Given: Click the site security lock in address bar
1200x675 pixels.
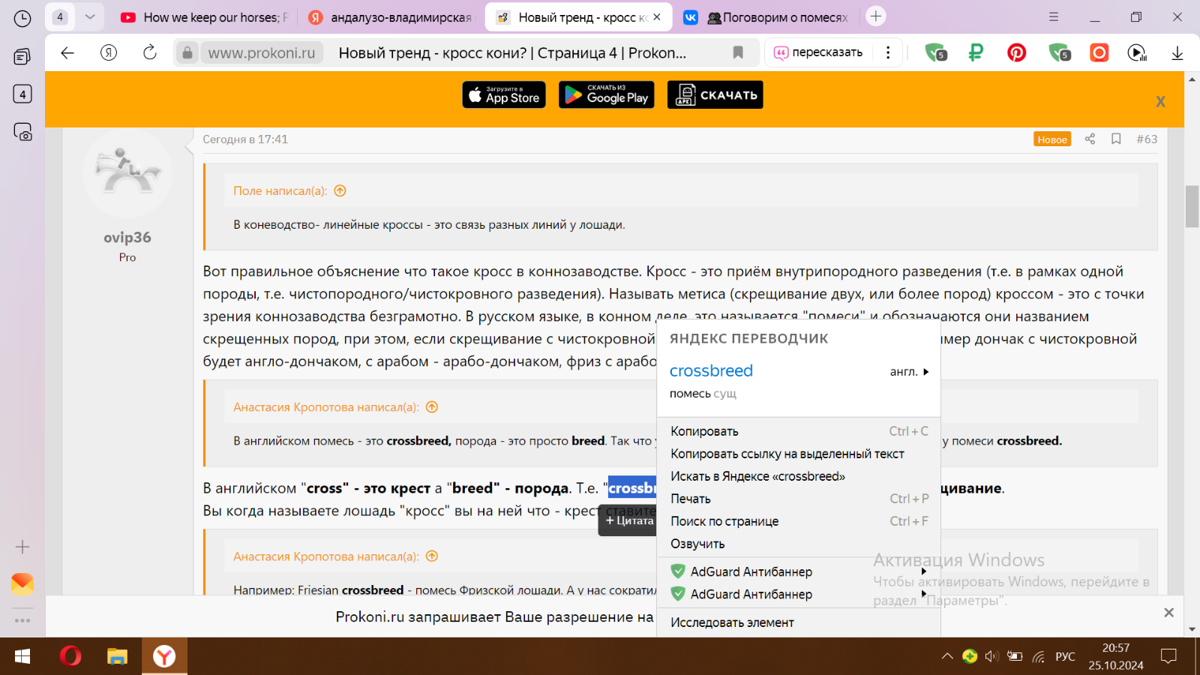Looking at the screenshot, I should tap(186, 53).
